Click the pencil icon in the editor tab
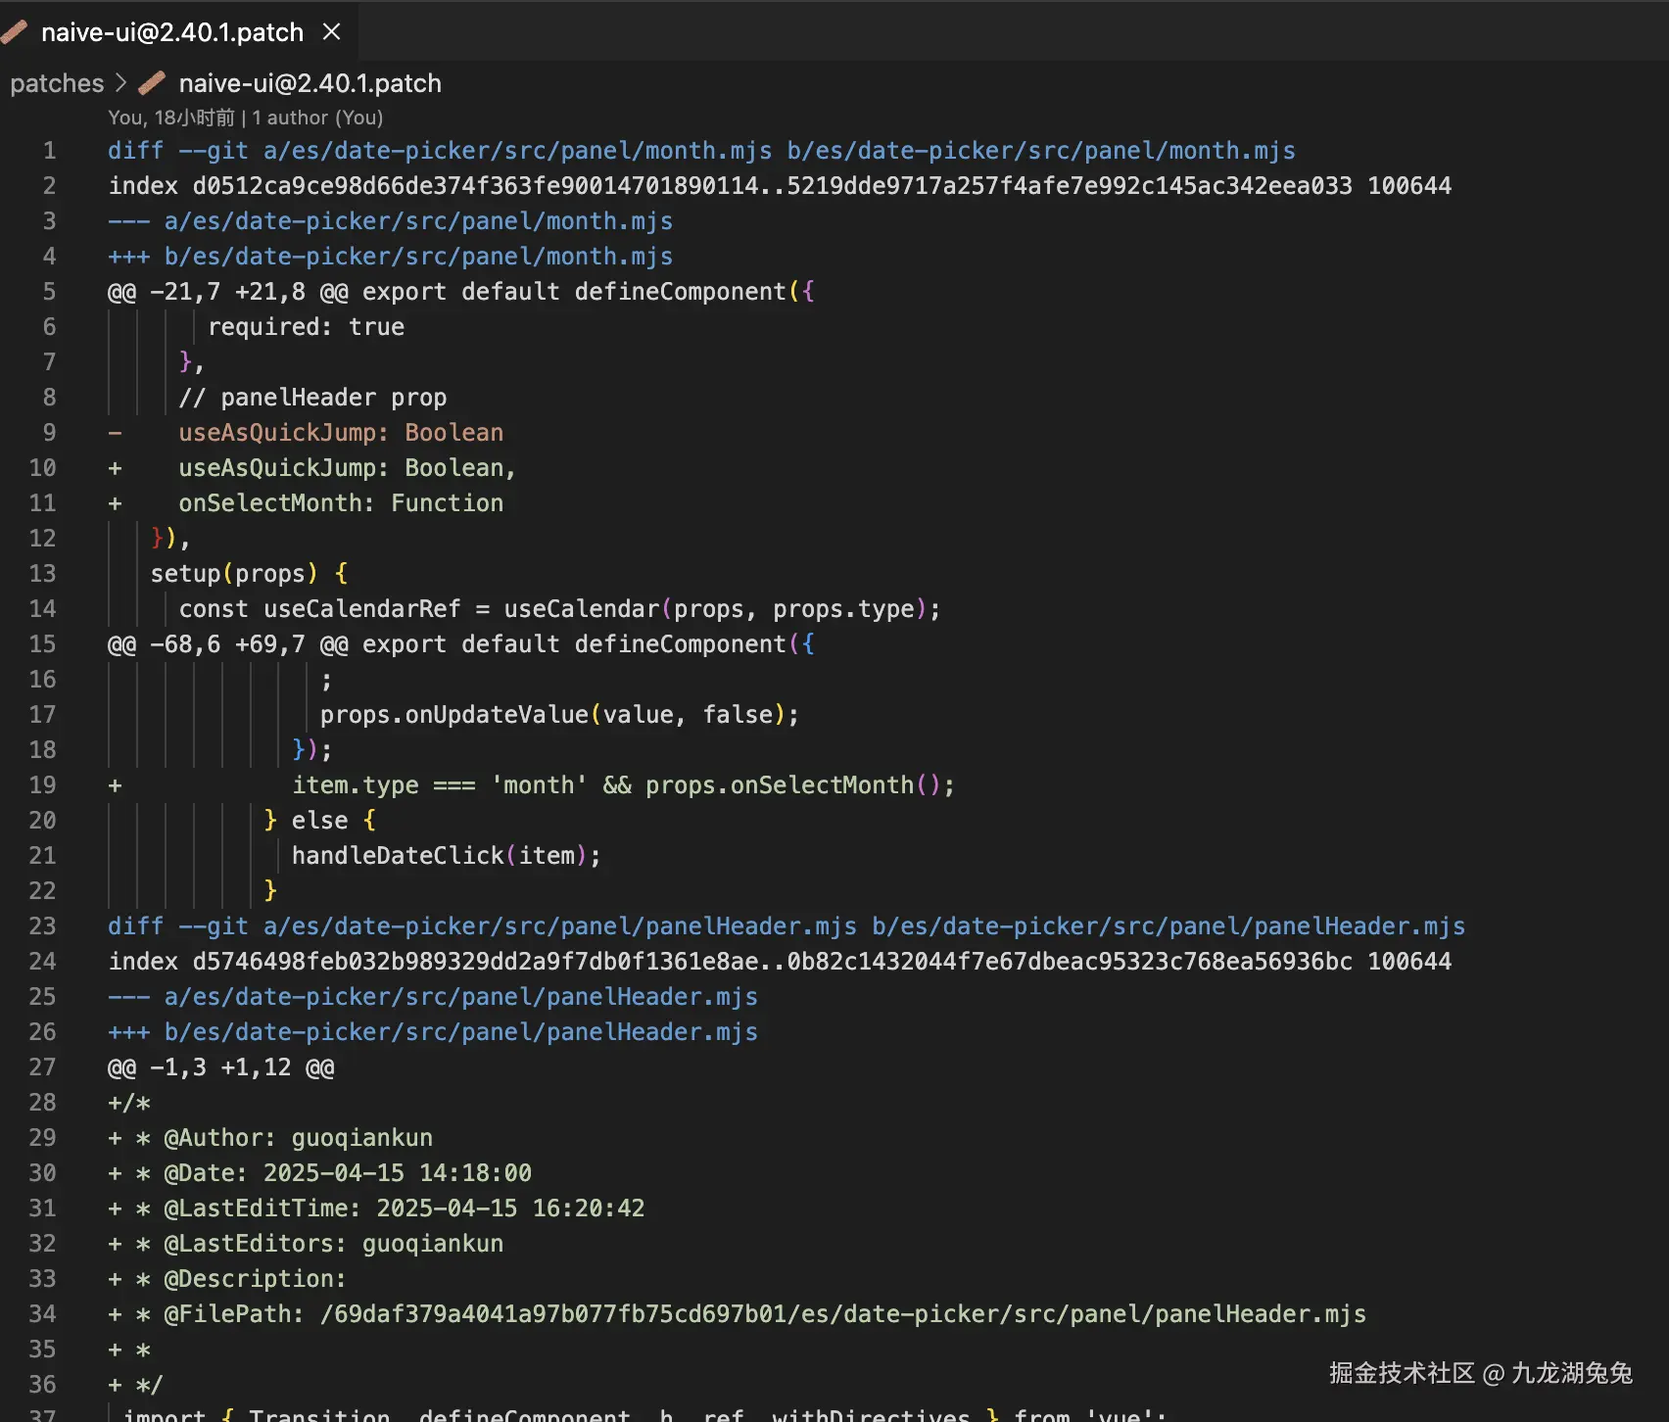 click(x=15, y=32)
